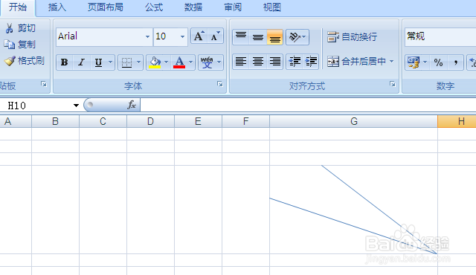
Task: Open Merge and Center dropdown arrow
Action: pos(392,62)
